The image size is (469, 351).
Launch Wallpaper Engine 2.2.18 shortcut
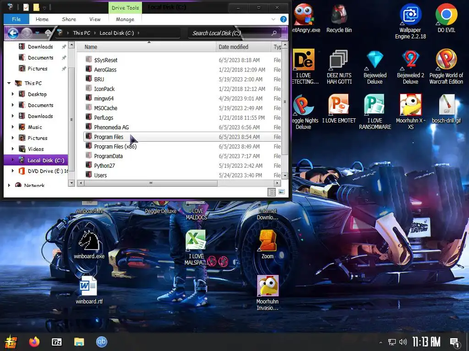click(410, 21)
